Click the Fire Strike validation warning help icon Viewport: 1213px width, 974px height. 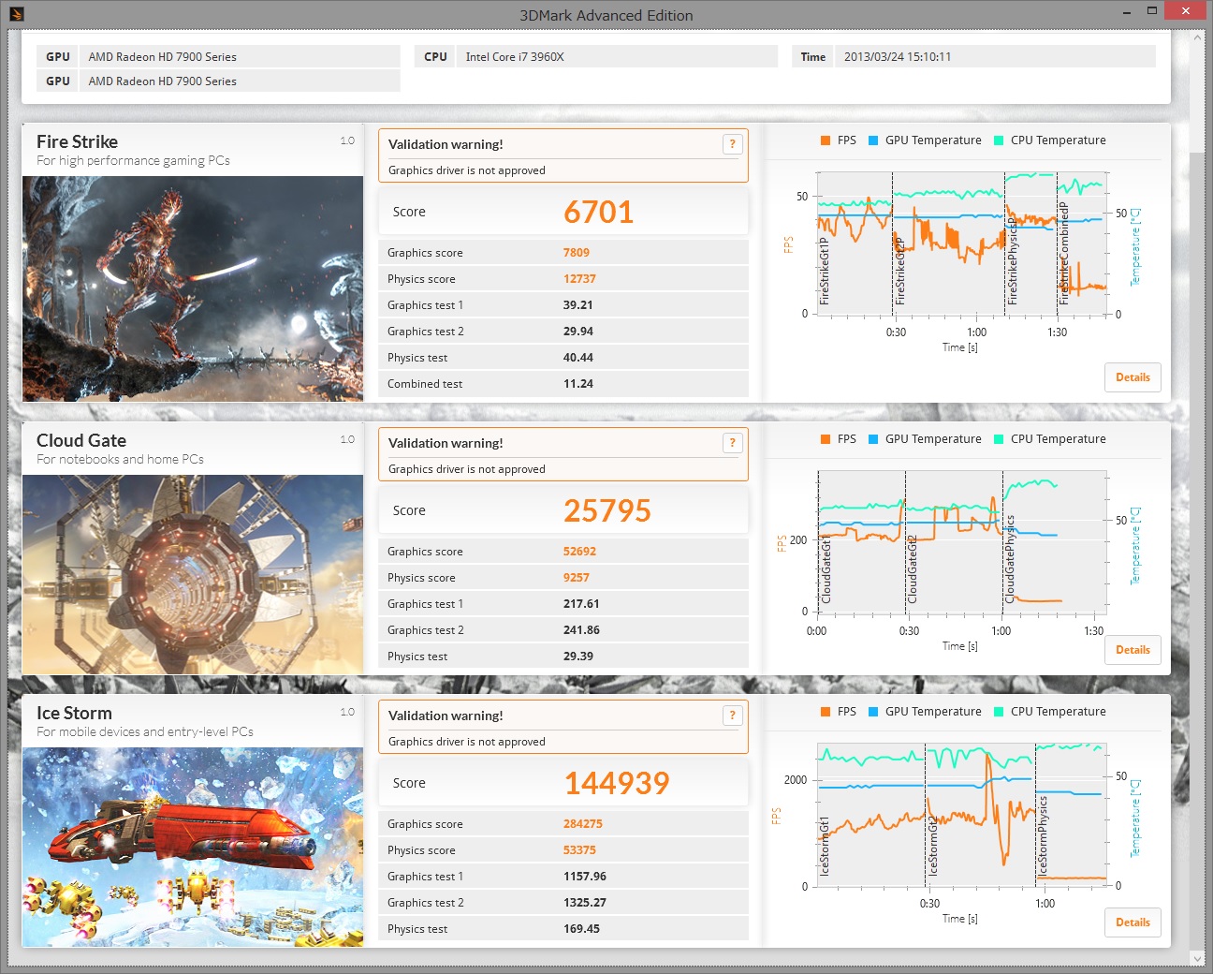(732, 144)
